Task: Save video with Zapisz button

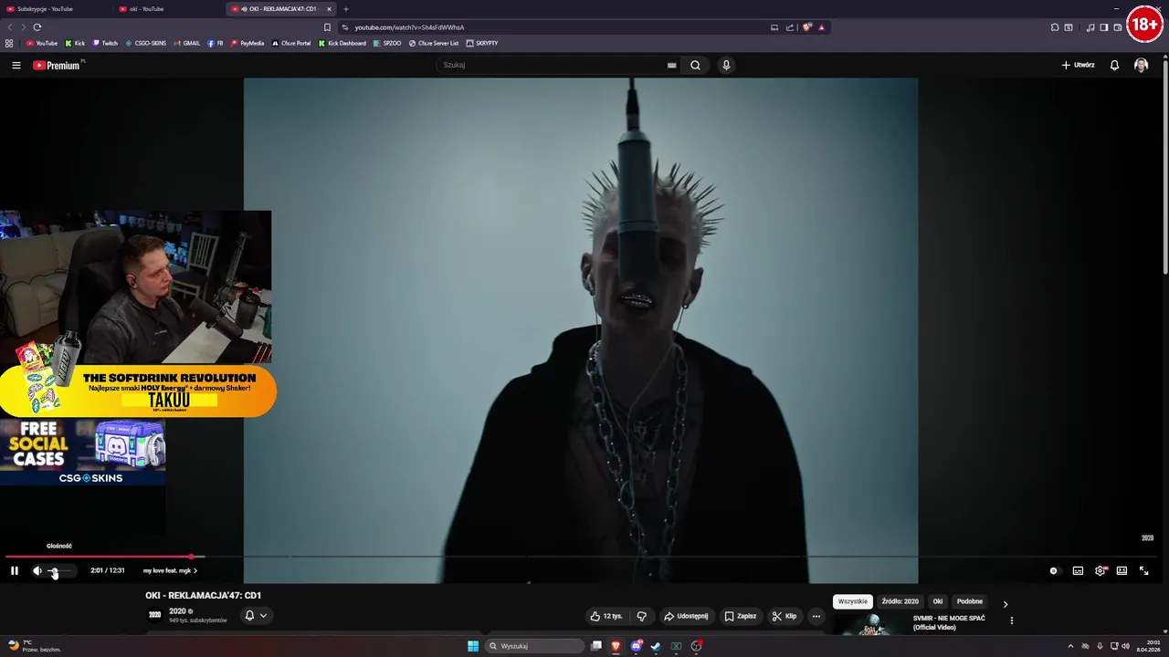Action: click(x=741, y=616)
